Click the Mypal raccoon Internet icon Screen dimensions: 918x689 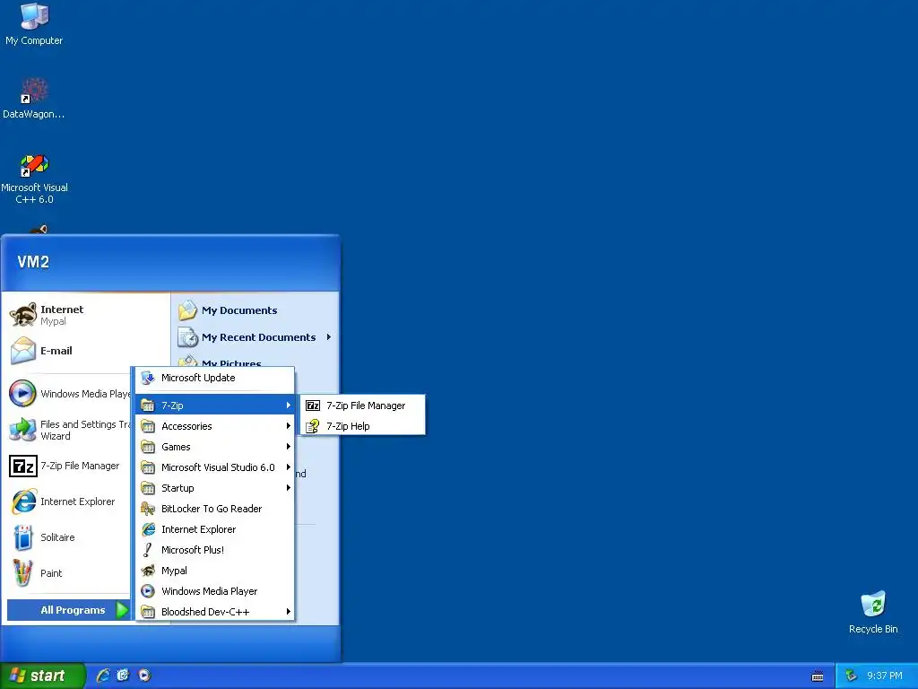tap(23, 315)
